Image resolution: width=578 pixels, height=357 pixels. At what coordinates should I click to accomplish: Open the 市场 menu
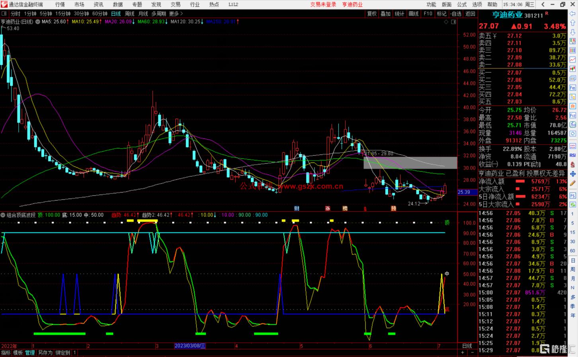coord(79,4)
